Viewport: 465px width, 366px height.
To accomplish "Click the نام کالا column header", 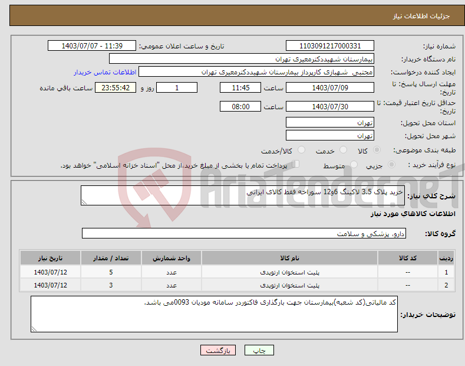I will 289,258.
